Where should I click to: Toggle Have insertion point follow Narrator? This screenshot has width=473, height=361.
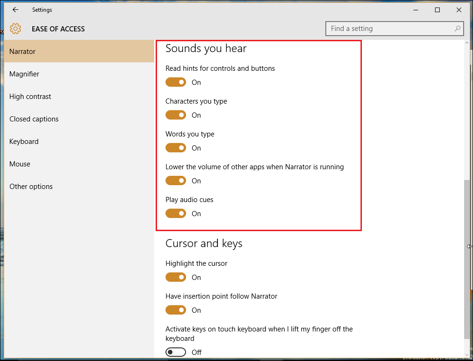(176, 310)
